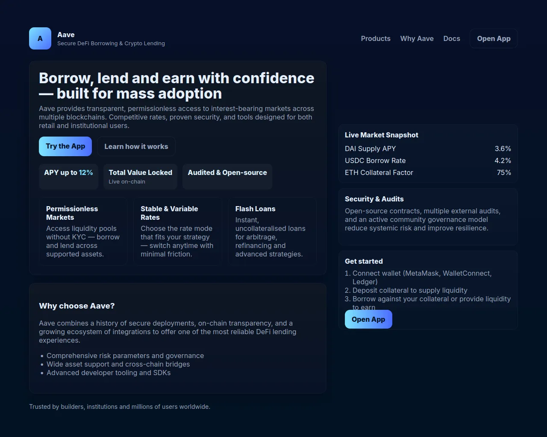Open the Docs nav link
This screenshot has width=547, height=437.
pos(452,38)
